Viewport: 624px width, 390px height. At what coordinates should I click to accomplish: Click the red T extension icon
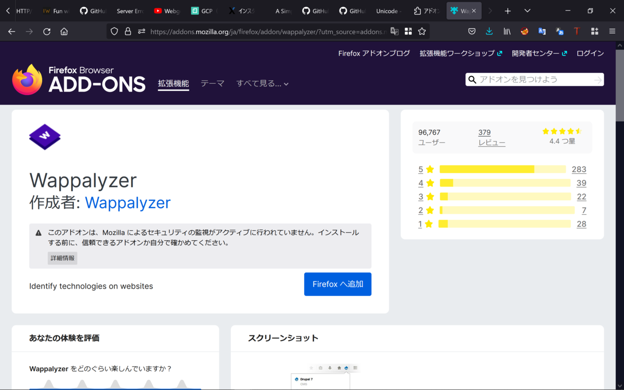(x=577, y=32)
